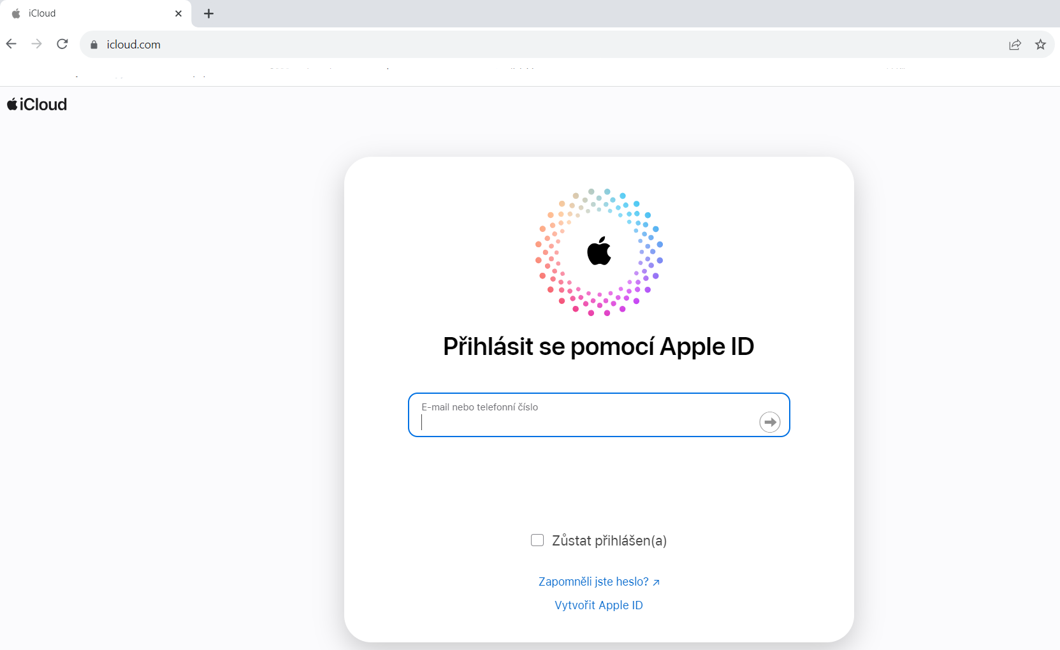This screenshot has height=650, width=1060.
Task: Click the iCloud logo in the header
Action: [37, 105]
